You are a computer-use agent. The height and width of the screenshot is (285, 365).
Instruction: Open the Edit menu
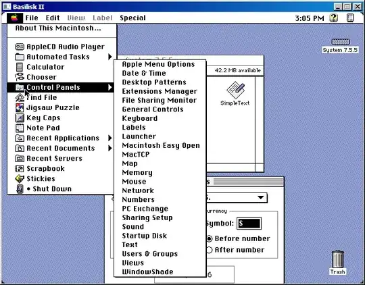coord(53,18)
